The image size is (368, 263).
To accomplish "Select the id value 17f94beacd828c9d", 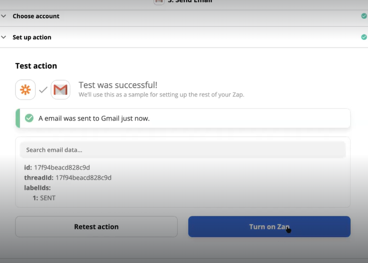I will (62, 167).
